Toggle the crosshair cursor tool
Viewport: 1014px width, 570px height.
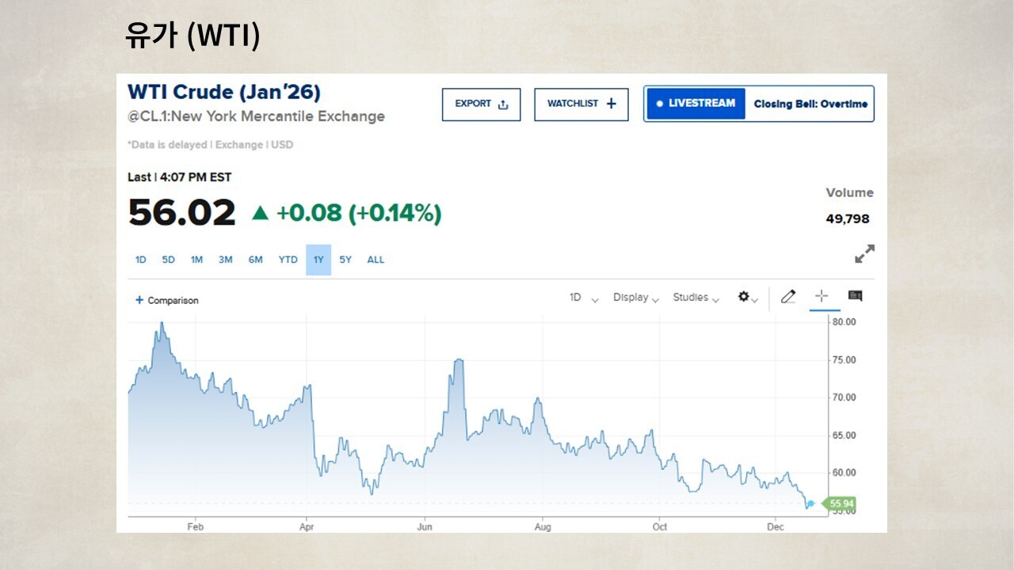click(x=821, y=296)
